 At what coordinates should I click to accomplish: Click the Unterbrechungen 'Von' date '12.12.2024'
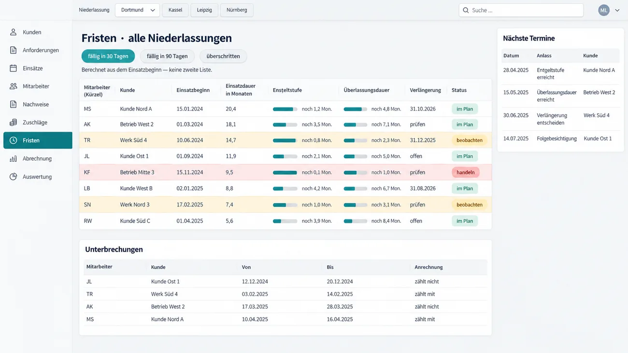[x=255, y=282]
